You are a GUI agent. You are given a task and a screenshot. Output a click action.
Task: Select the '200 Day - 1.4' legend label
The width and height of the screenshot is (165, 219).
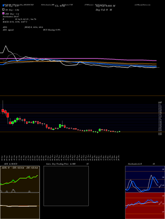coord(12,14)
